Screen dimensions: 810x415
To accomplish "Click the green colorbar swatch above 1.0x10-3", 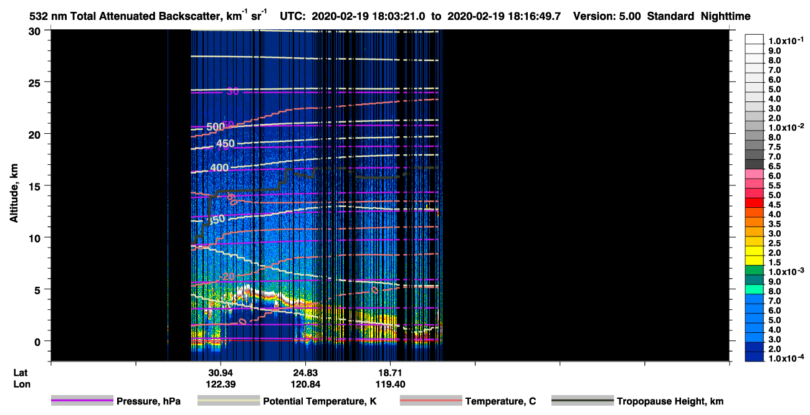I will click(x=754, y=270).
